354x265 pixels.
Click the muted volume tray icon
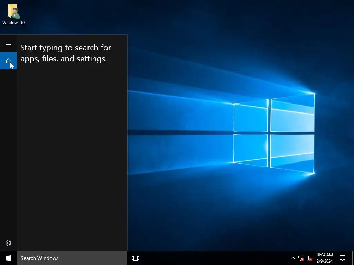pyautogui.click(x=309, y=258)
